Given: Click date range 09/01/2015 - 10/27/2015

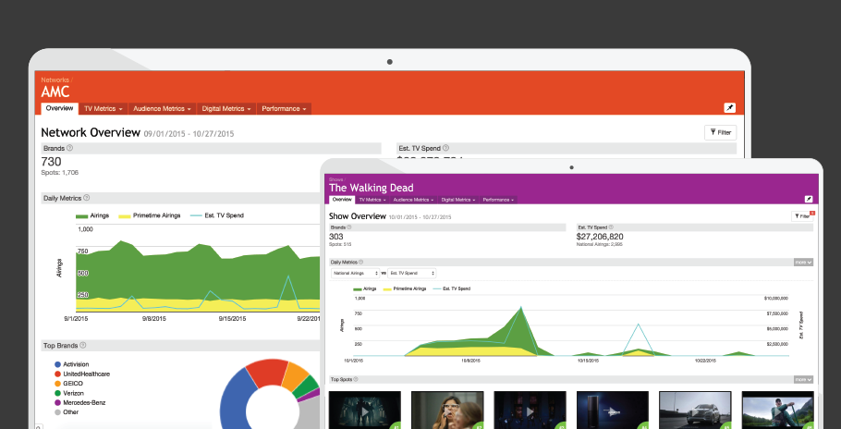Looking at the screenshot, I should tap(189, 133).
